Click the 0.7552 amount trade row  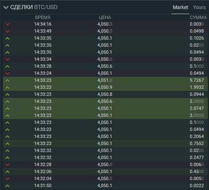(105, 143)
